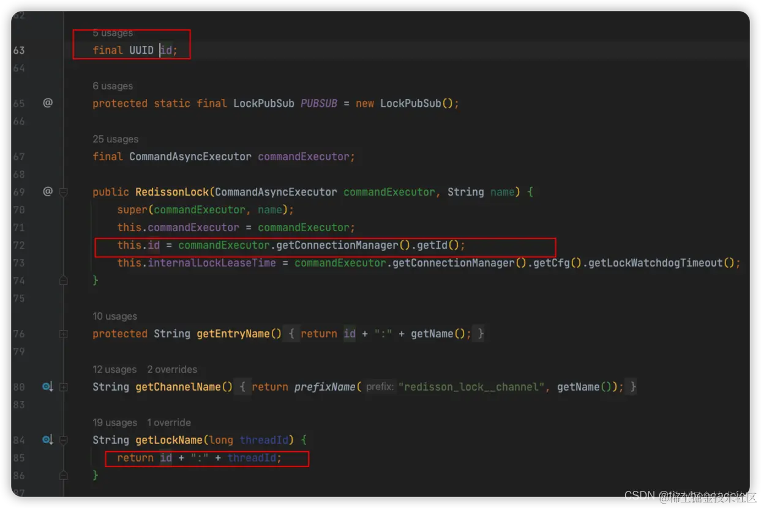Click the 'getEntryName()' method name
The width and height of the screenshot is (761, 508).
tap(239, 334)
